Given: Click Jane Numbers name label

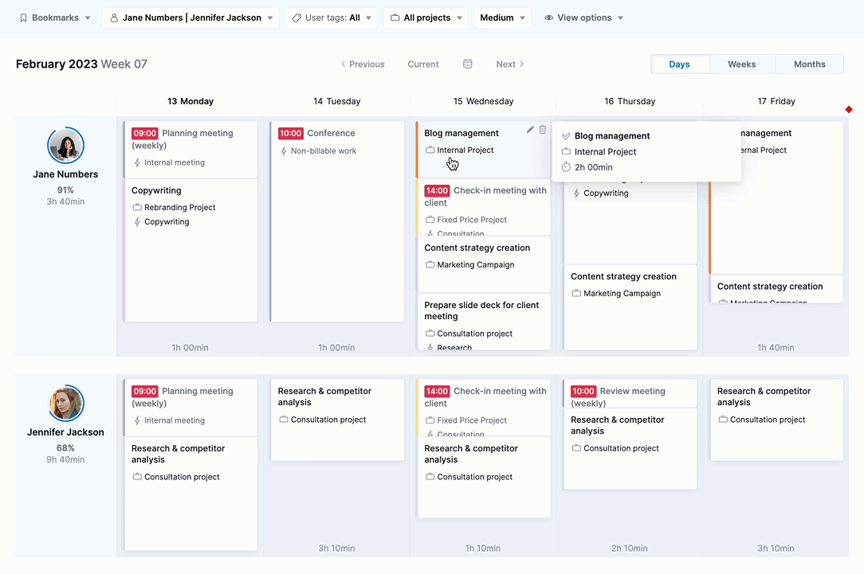Looking at the screenshot, I should click(65, 174).
